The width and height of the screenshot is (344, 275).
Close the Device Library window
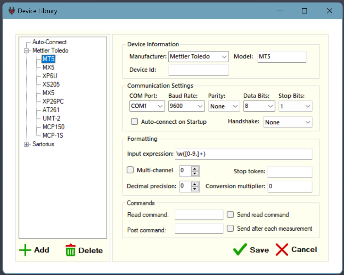point(329,11)
